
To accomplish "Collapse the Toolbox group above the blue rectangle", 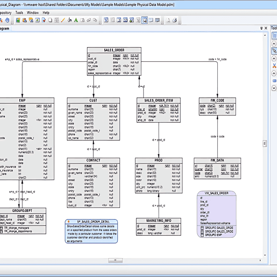I will click(x=274, y=73).
